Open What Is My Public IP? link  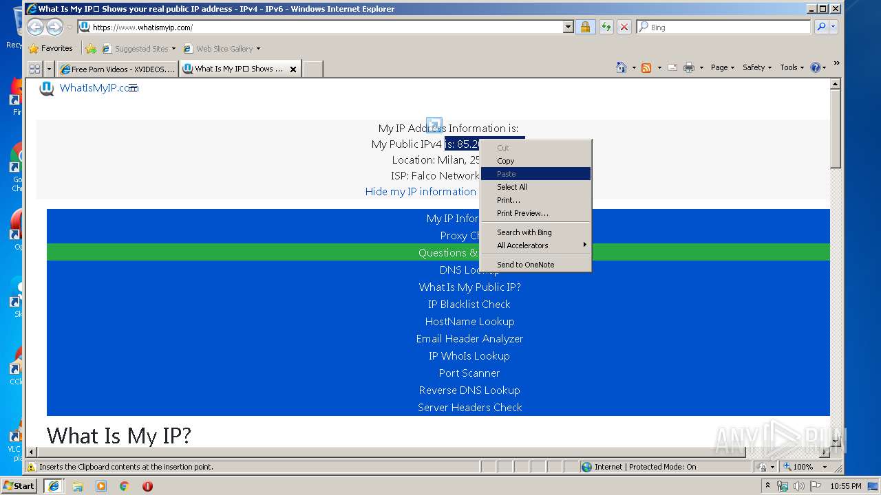coord(470,287)
